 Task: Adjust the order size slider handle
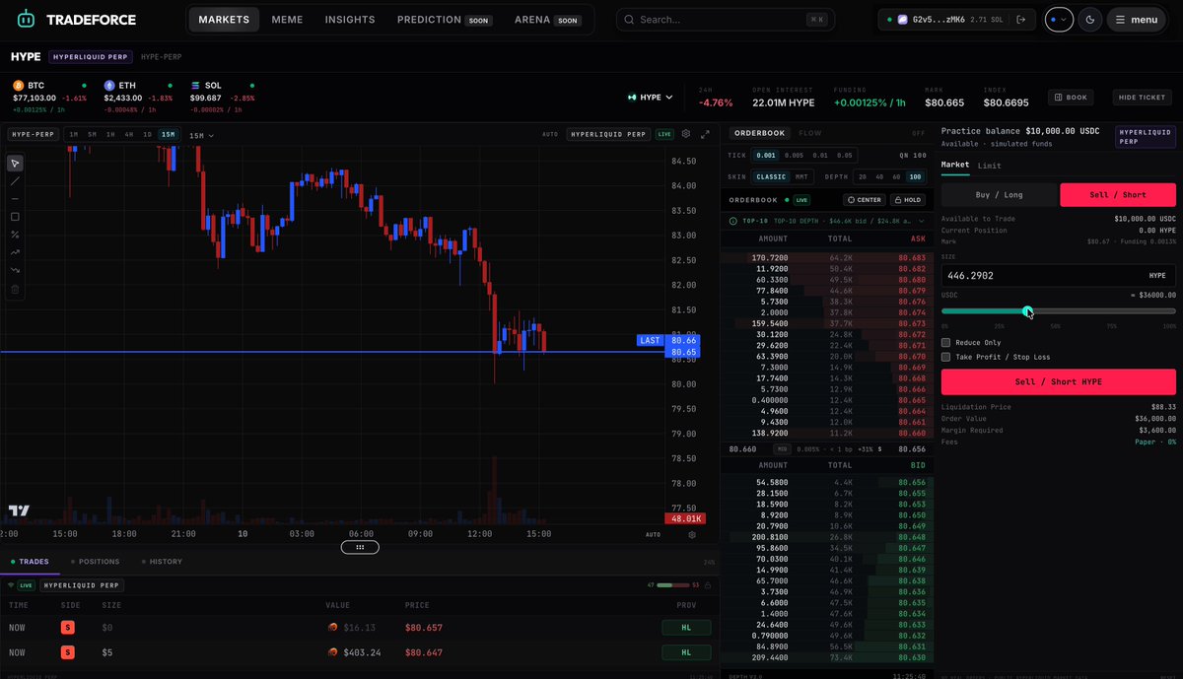click(x=1028, y=311)
